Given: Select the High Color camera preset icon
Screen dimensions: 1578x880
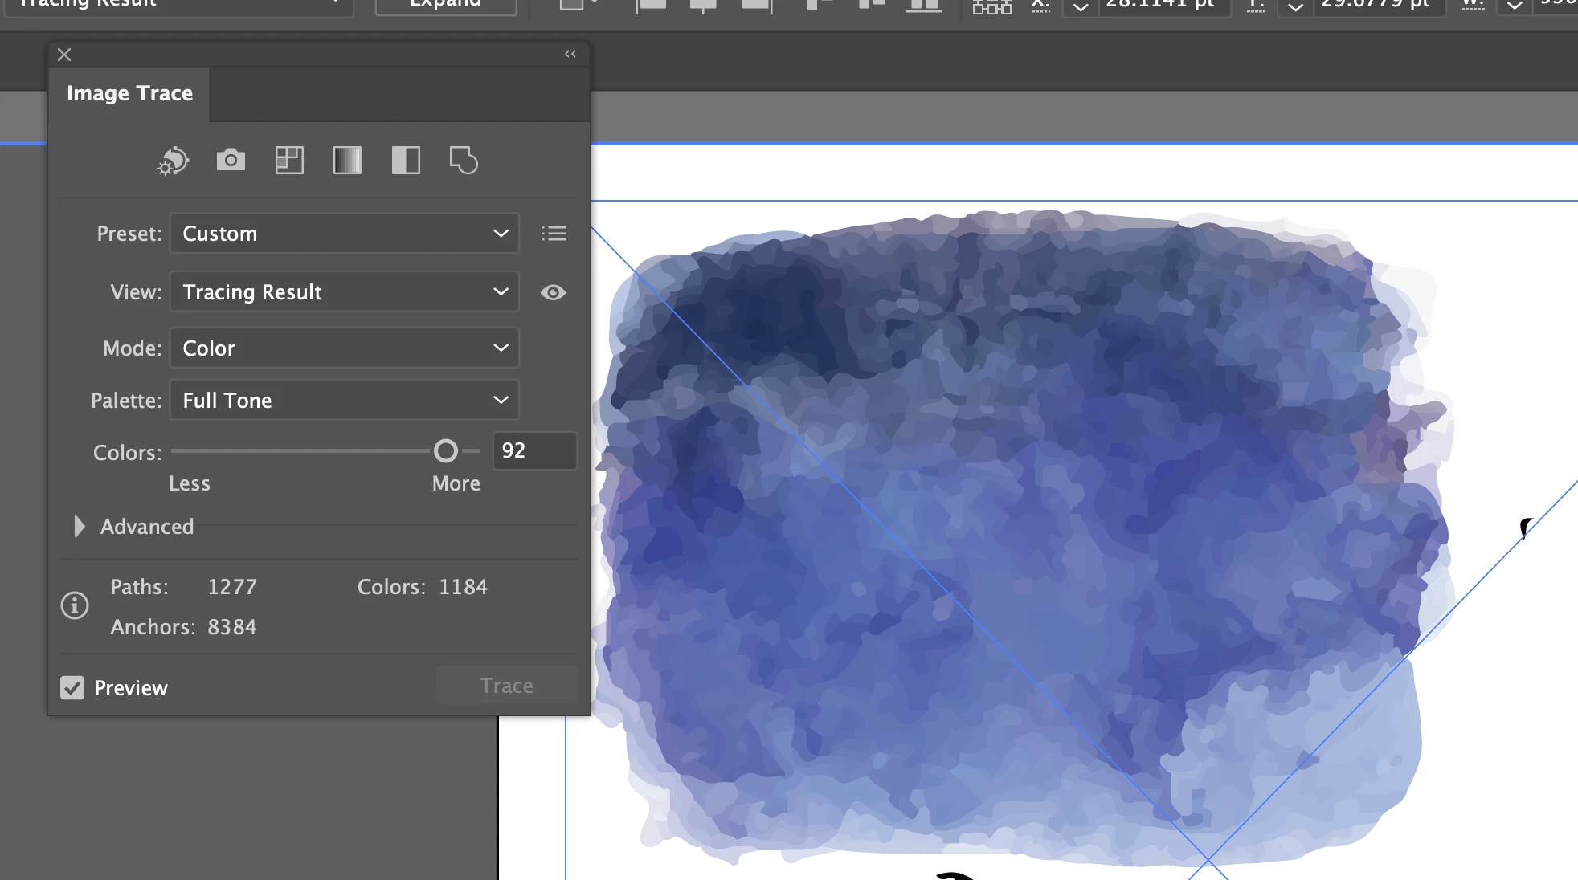Looking at the screenshot, I should point(231,161).
